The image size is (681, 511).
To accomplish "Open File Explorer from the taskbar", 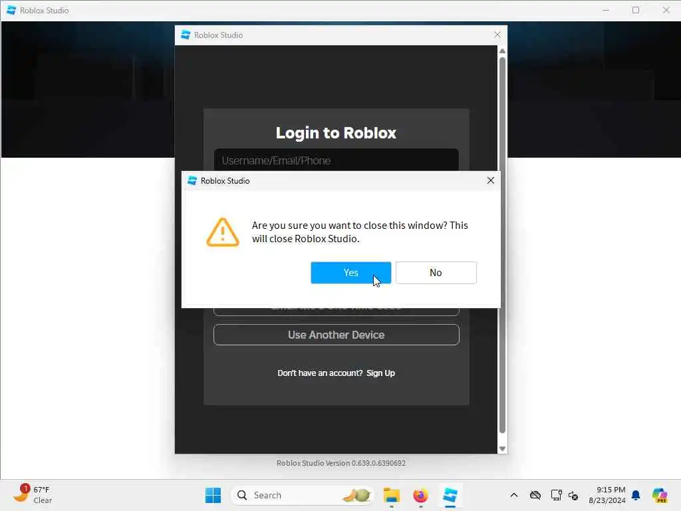I will click(x=391, y=495).
